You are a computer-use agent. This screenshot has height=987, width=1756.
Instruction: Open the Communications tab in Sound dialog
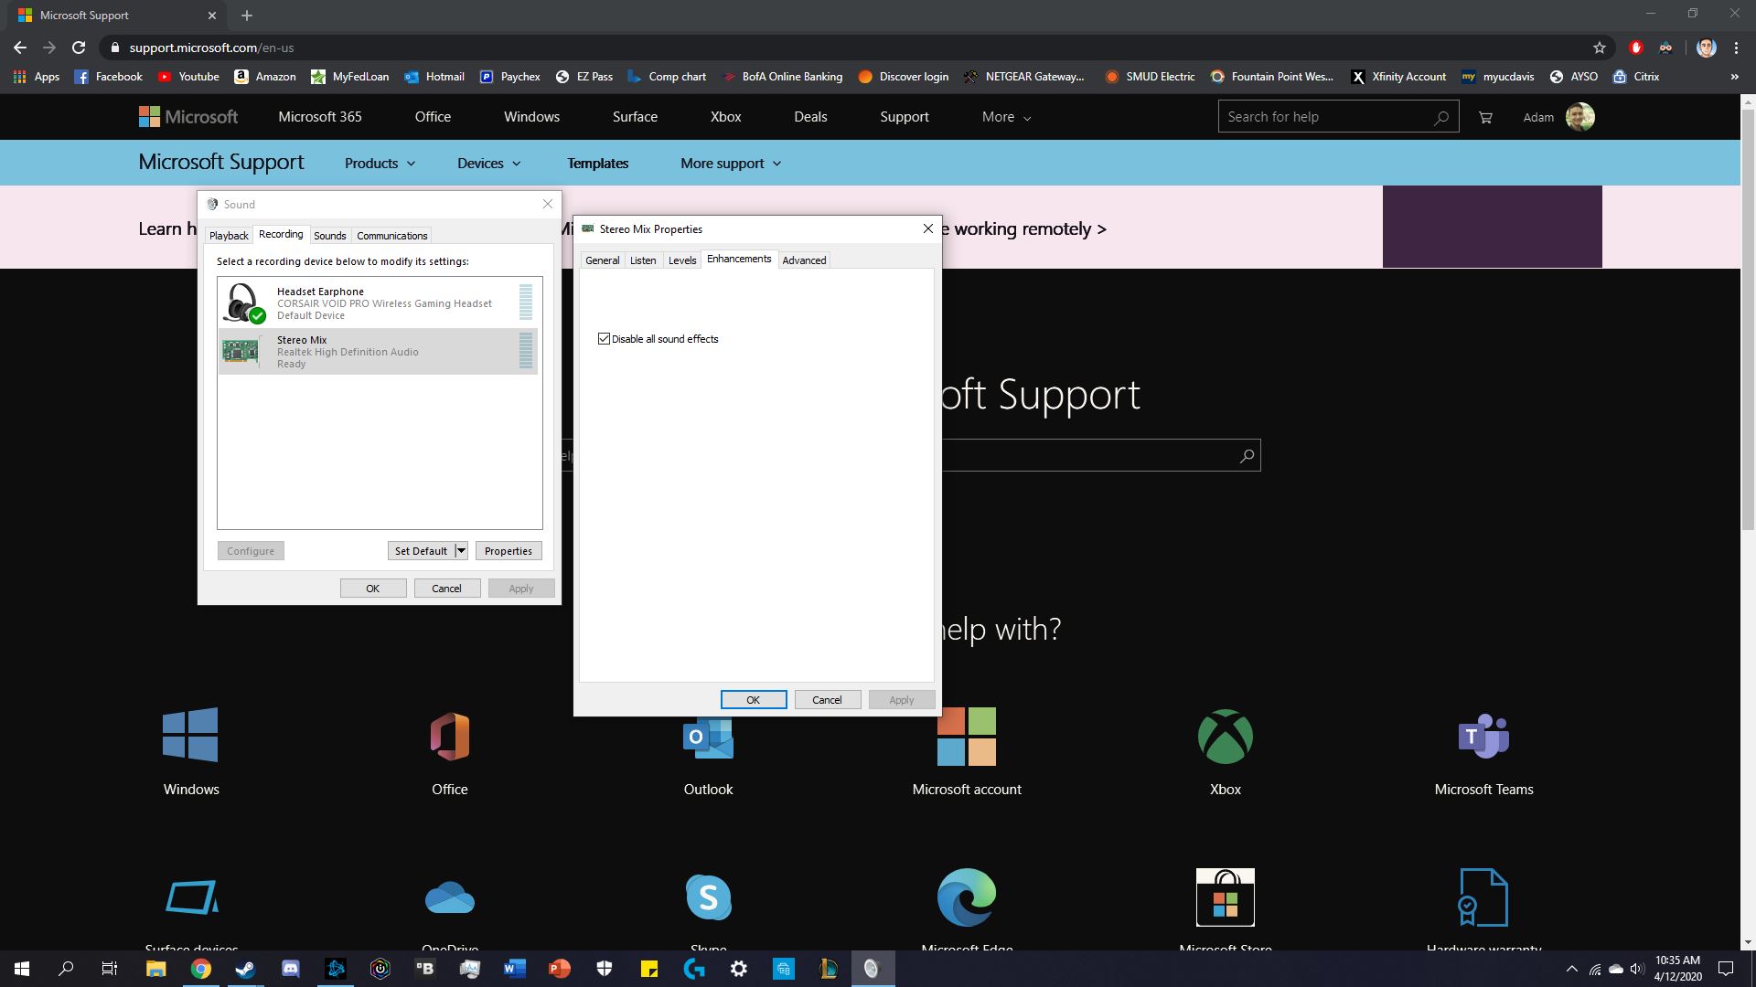tap(391, 236)
